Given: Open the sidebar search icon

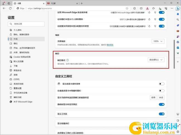Looking at the screenshot, I should pos(178,20).
